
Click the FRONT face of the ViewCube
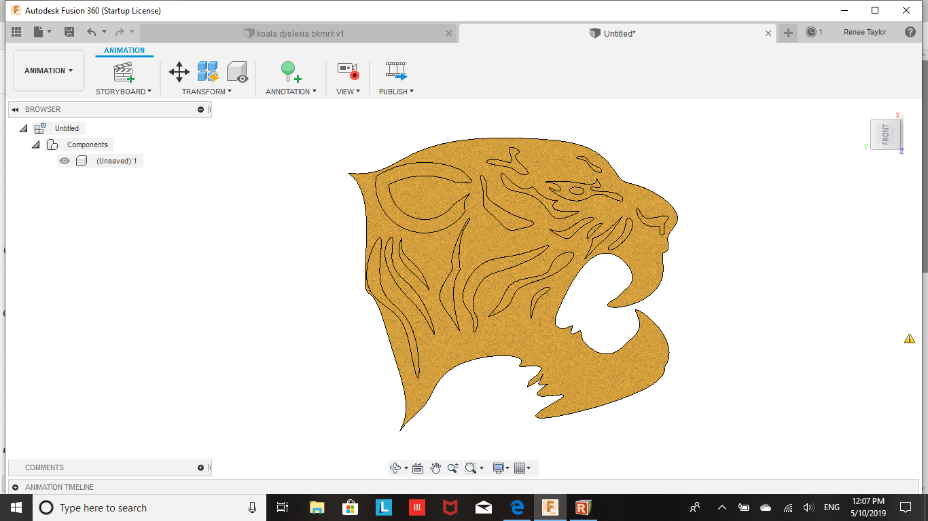pyautogui.click(x=885, y=134)
